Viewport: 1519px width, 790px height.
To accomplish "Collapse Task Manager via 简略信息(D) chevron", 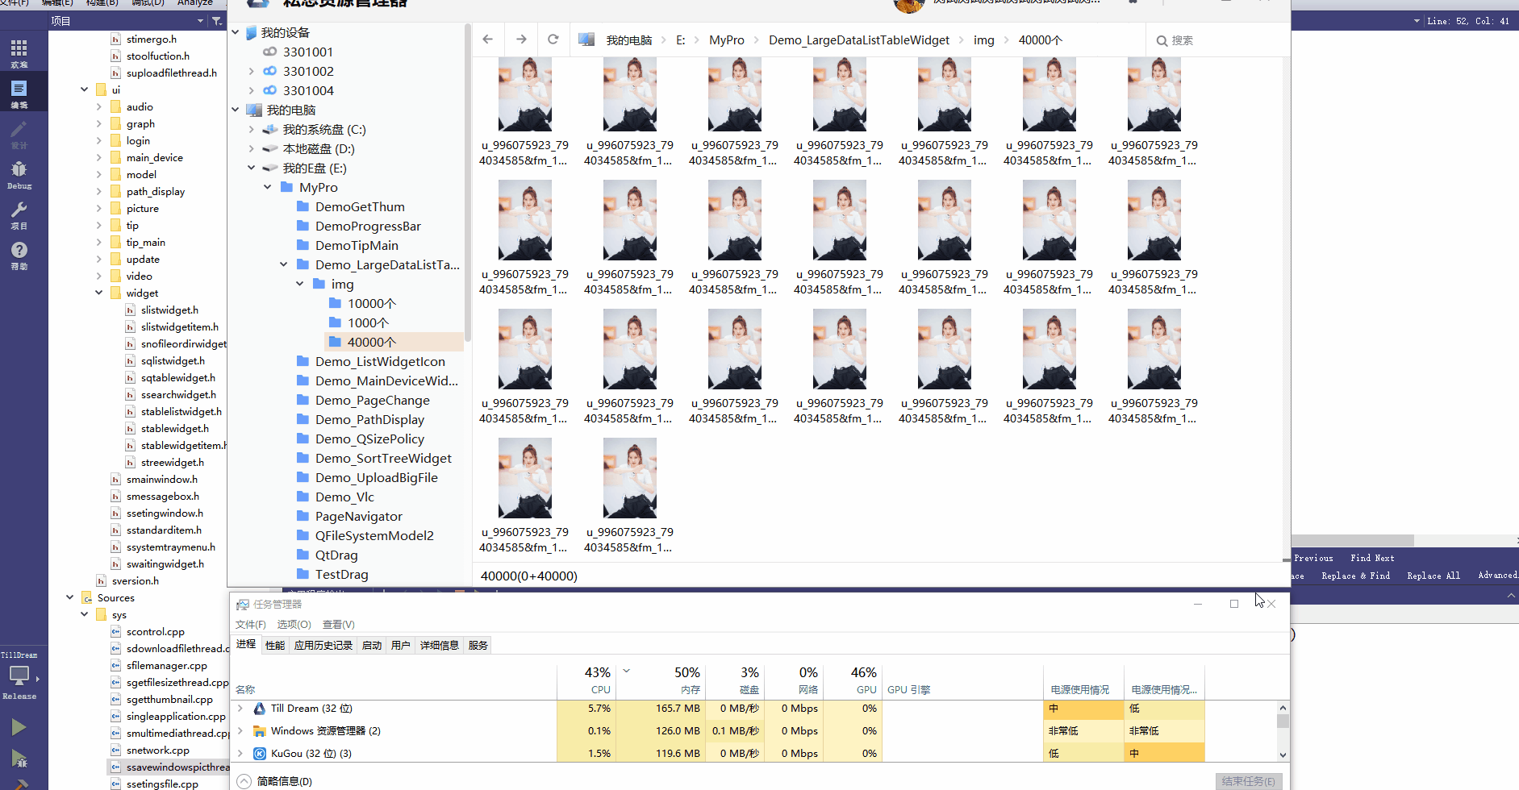I will pyautogui.click(x=244, y=781).
